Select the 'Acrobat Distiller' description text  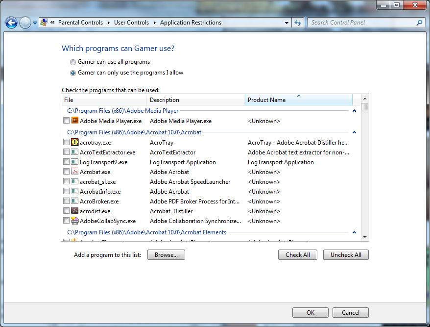tap(171, 211)
